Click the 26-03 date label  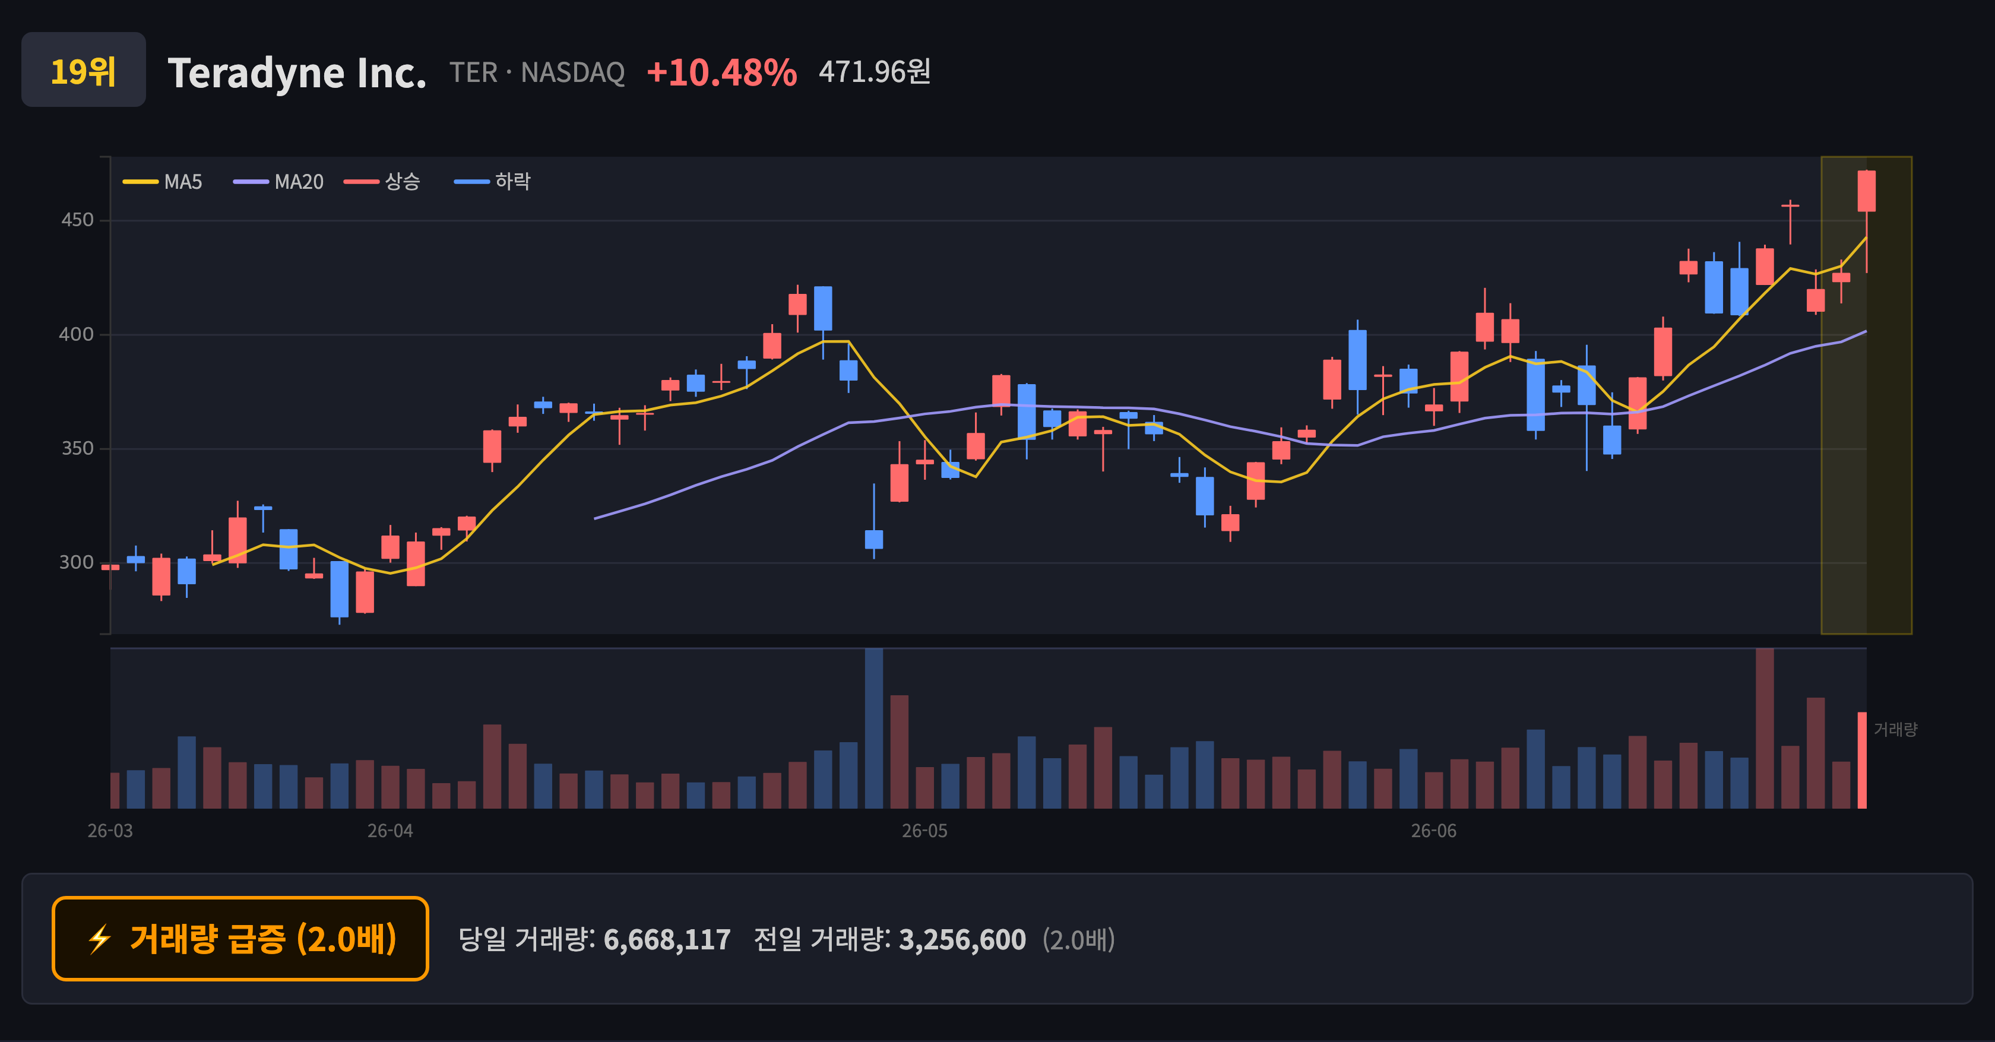(x=110, y=831)
